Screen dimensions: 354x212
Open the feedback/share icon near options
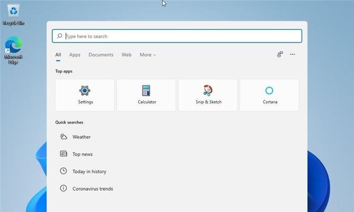280,54
